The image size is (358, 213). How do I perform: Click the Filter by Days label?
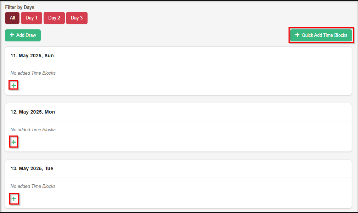click(20, 7)
